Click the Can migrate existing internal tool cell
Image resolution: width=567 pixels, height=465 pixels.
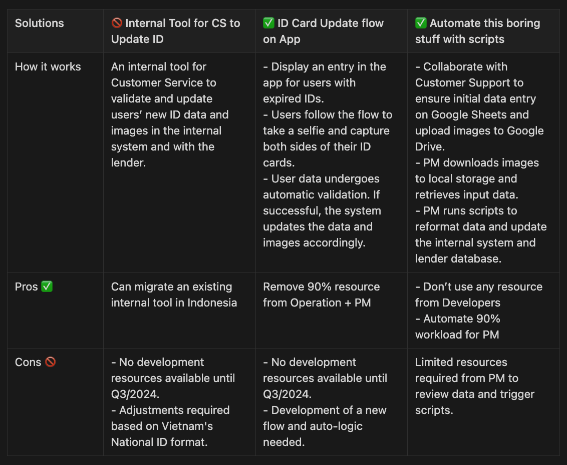coord(179,310)
